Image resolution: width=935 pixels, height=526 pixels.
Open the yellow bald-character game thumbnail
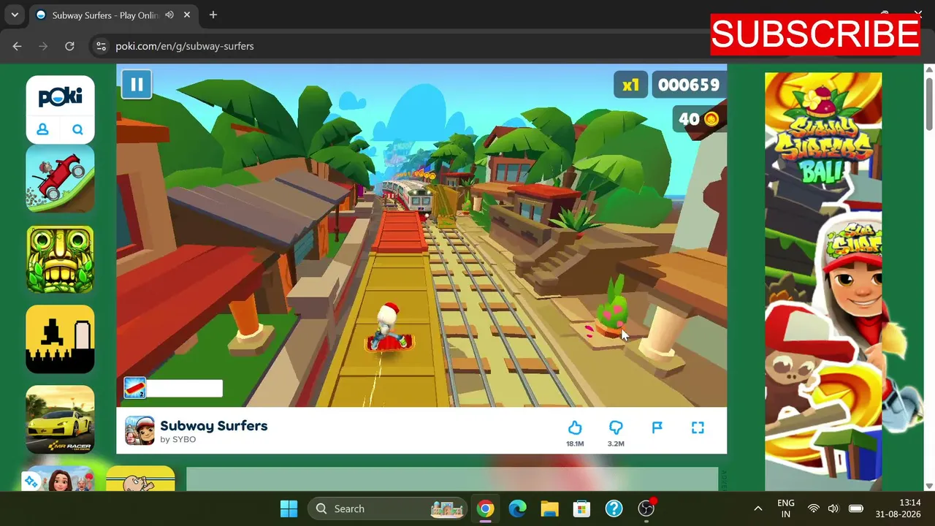pos(140,479)
